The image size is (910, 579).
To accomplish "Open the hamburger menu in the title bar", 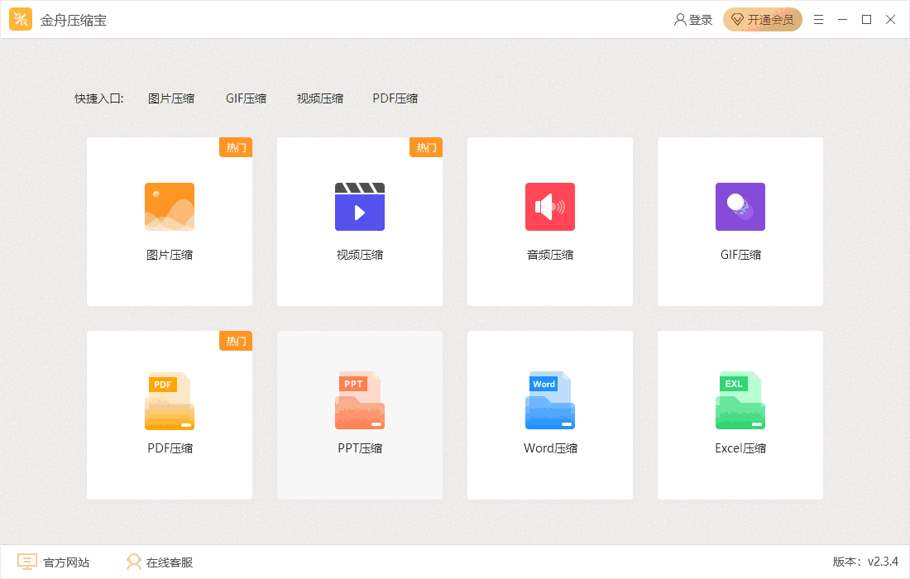I will click(818, 19).
